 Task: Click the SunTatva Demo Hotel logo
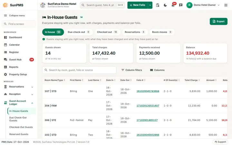click(43, 5)
